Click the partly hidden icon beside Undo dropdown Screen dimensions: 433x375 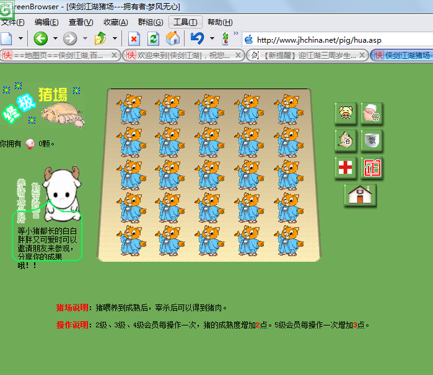tap(225, 38)
